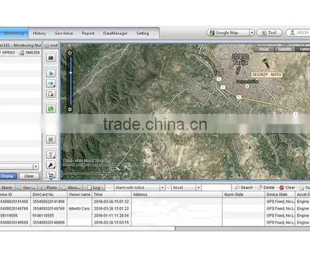Select the SimCard cell 355488020146689
This screenshot has width=310, height=259.
49,223
